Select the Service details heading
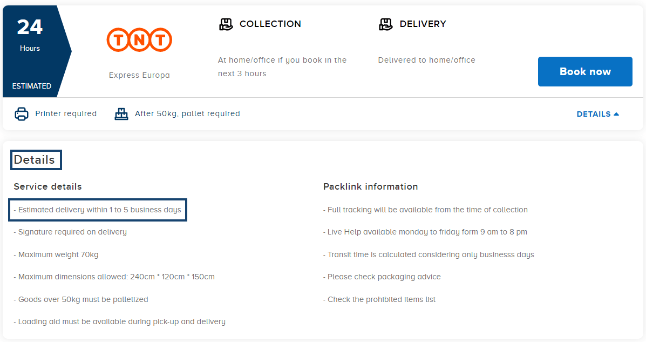The width and height of the screenshot is (646, 342). 47,186
